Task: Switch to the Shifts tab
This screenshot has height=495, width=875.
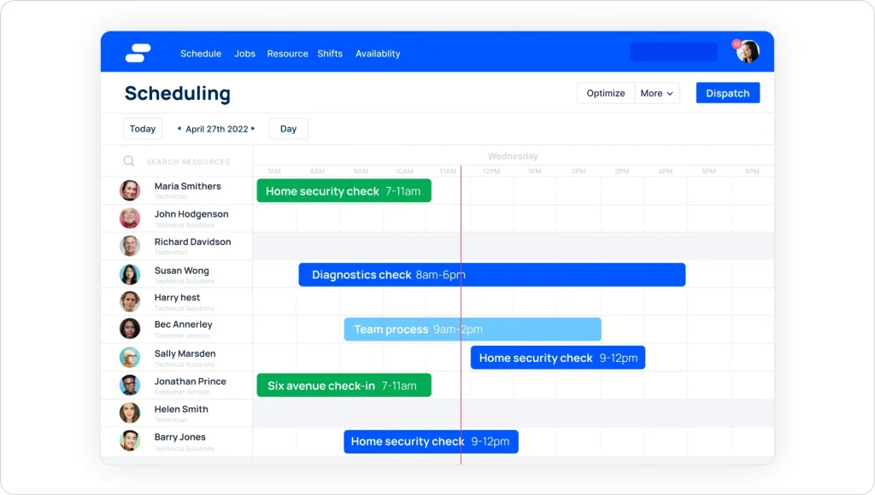Action: [x=330, y=54]
